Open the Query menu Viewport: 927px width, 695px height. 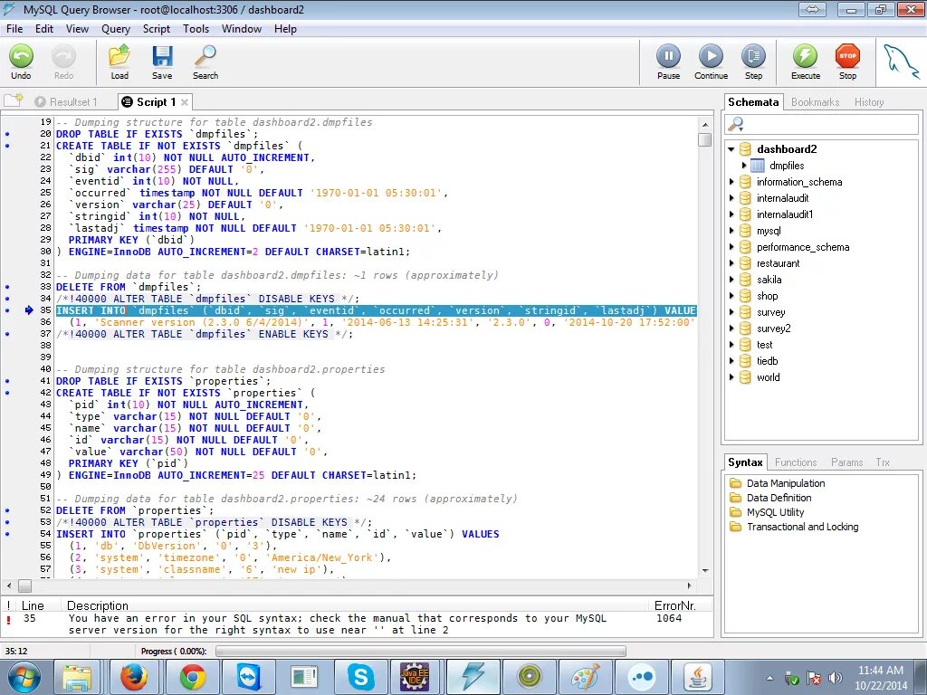pyautogui.click(x=115, y=29)
